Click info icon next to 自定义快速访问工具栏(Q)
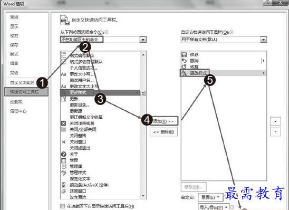This screenshot has width=289, height=210. (x=232, y=32)
